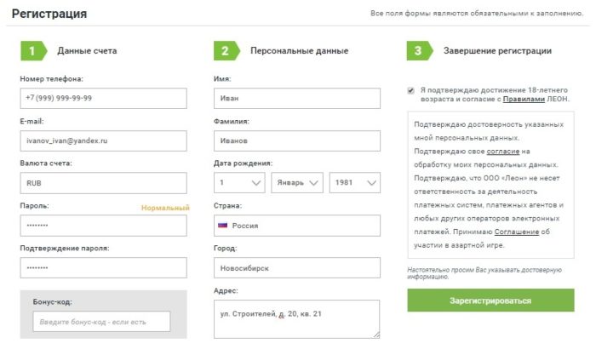This screenshot has width=596, height=355.
Task: Click the Город field with Новосибирск
Action: (296, 267)
